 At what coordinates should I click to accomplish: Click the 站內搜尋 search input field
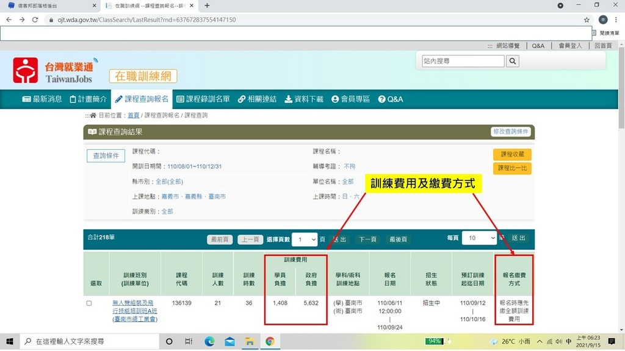click(463, 61)
